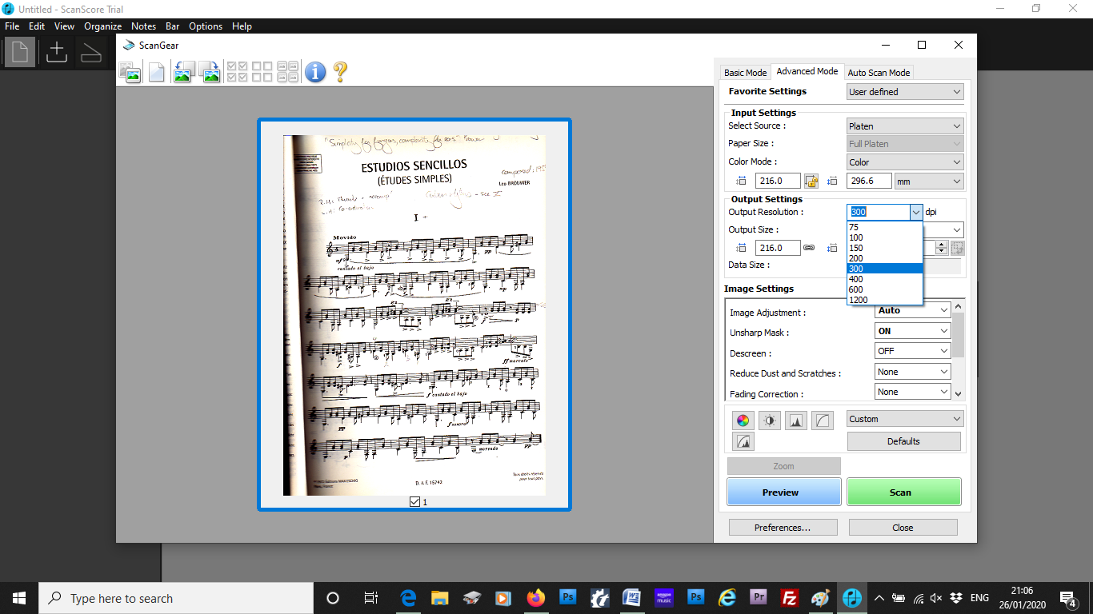Viewport: 1093px width, 614px height.
Task: Open the Custom tone preset dropdown
Action: pos(905,419)
